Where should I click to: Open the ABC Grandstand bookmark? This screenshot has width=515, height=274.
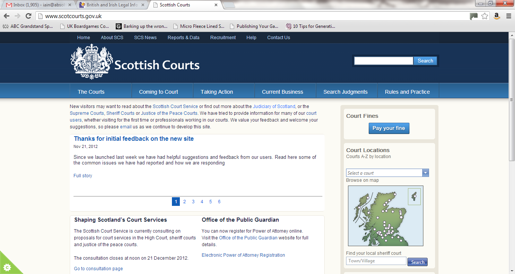(28, 26)
